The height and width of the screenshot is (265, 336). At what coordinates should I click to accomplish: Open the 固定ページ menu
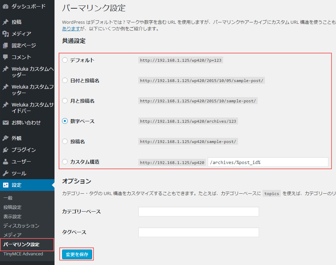coord(27,45)
